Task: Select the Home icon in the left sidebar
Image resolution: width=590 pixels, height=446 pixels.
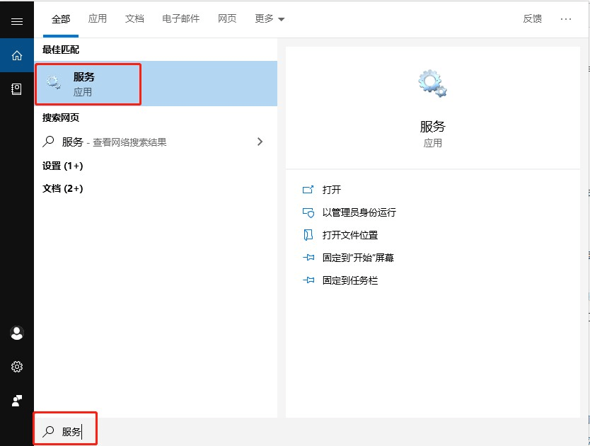Action: pos(17,55)
